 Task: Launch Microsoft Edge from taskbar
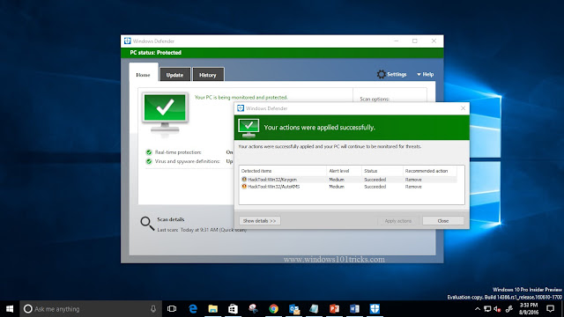(x=193, y=309)
